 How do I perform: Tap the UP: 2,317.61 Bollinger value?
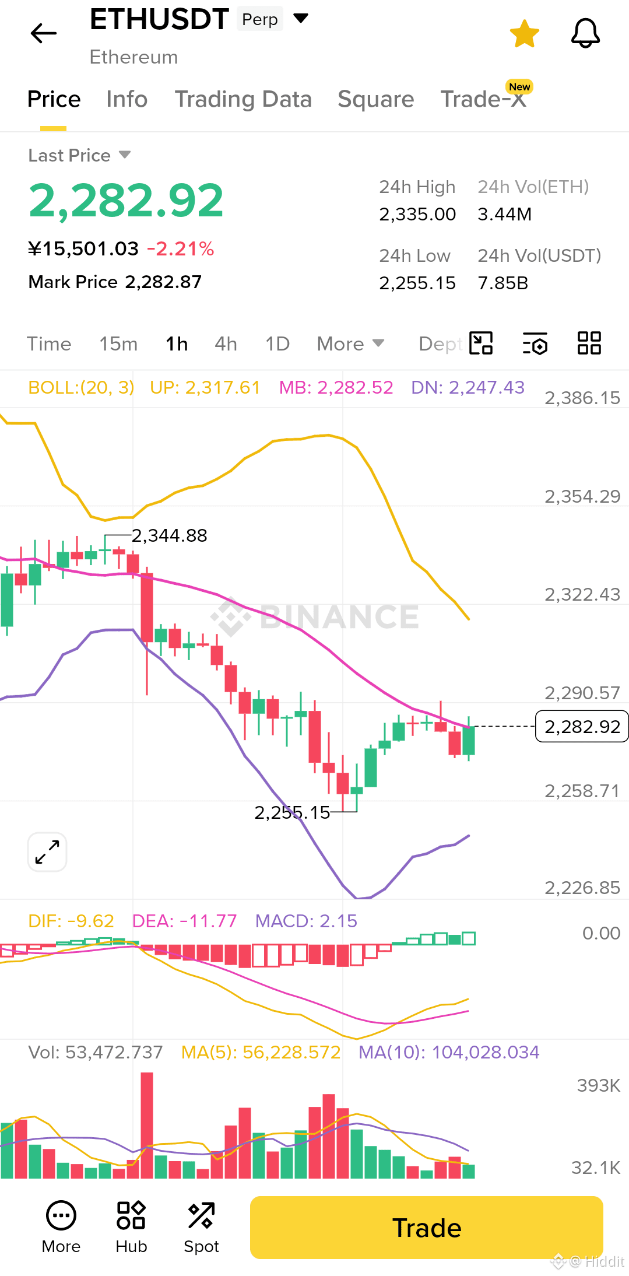pos(205,387)
